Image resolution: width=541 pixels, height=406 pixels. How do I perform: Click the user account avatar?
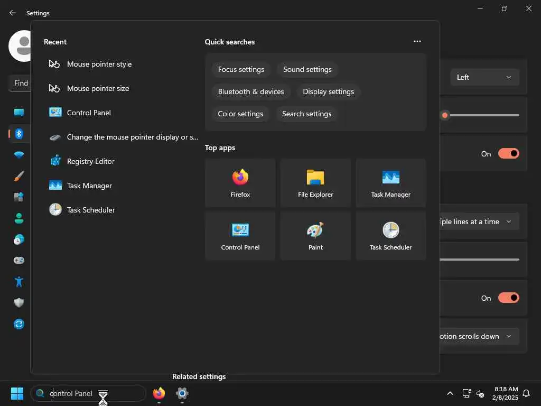[20, 46]
